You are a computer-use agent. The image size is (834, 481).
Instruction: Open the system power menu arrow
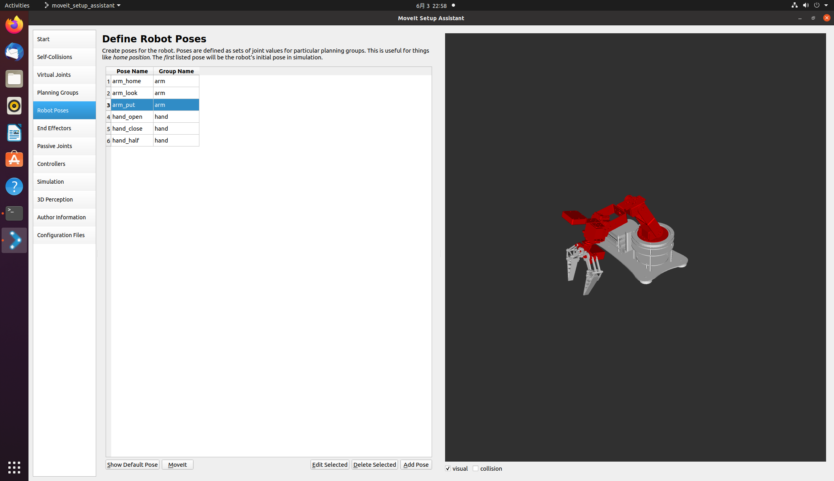point(826,6)
